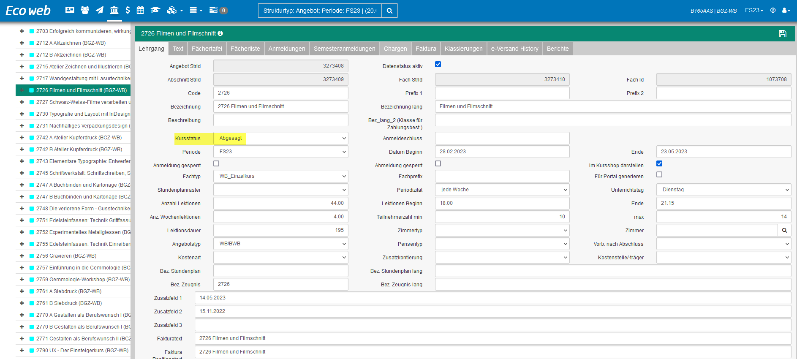Open the help question mark icon
This screenshot has width=797, height=359.
773,11
